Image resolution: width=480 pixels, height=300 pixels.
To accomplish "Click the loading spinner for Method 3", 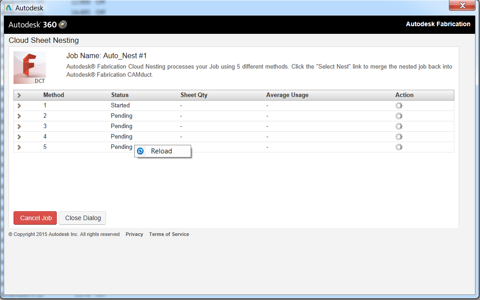I will coord(398,126).
